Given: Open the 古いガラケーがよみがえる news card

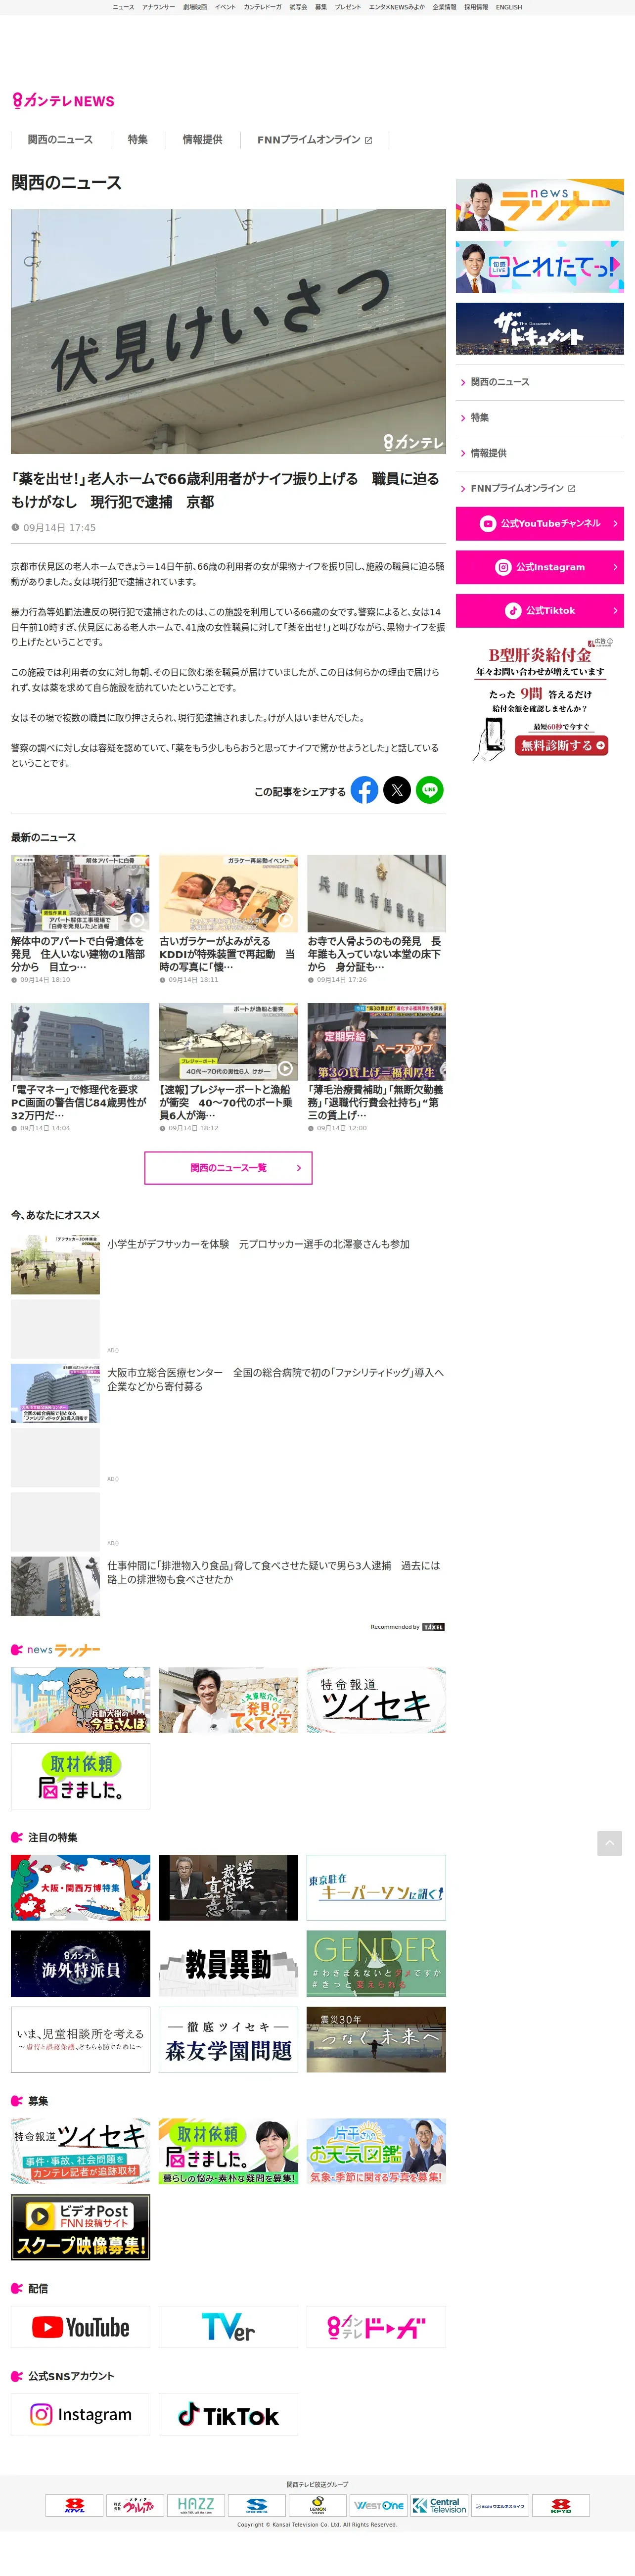Looking at the screenshot, I should (x=228, y=920).
